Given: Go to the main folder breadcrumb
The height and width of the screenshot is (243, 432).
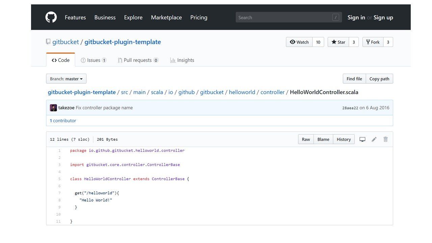Looking at the screenshot, I should tap(139, 92).
